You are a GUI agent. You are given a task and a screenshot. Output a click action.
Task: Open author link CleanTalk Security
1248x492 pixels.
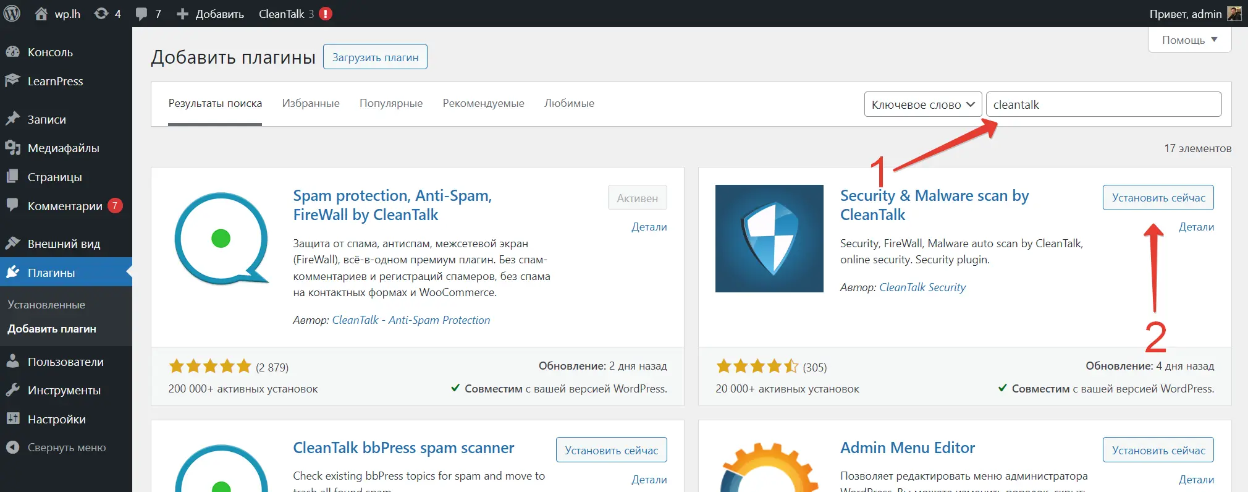tap(922, 287)
